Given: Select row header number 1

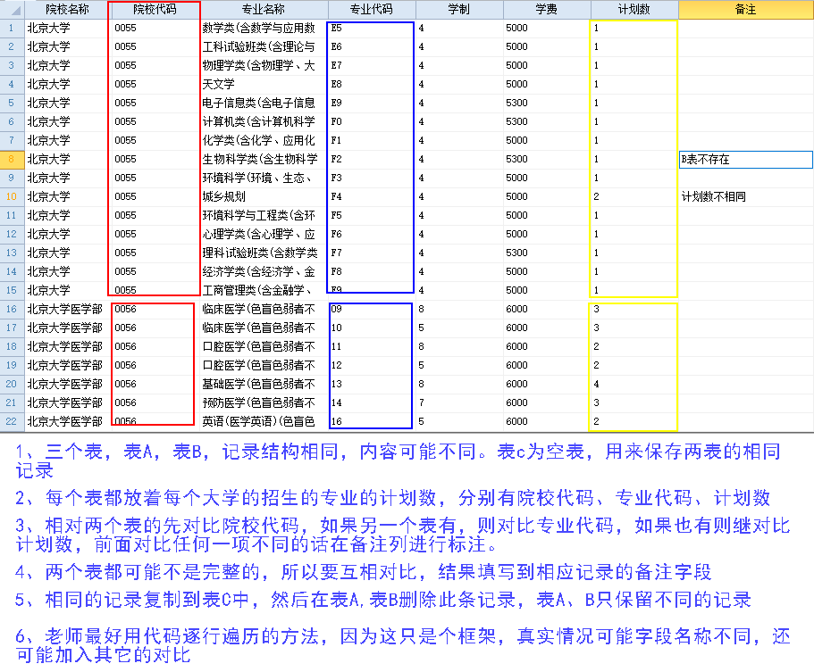Looking at the screenshot, I should pyautogui.click(x=12, y=28).
